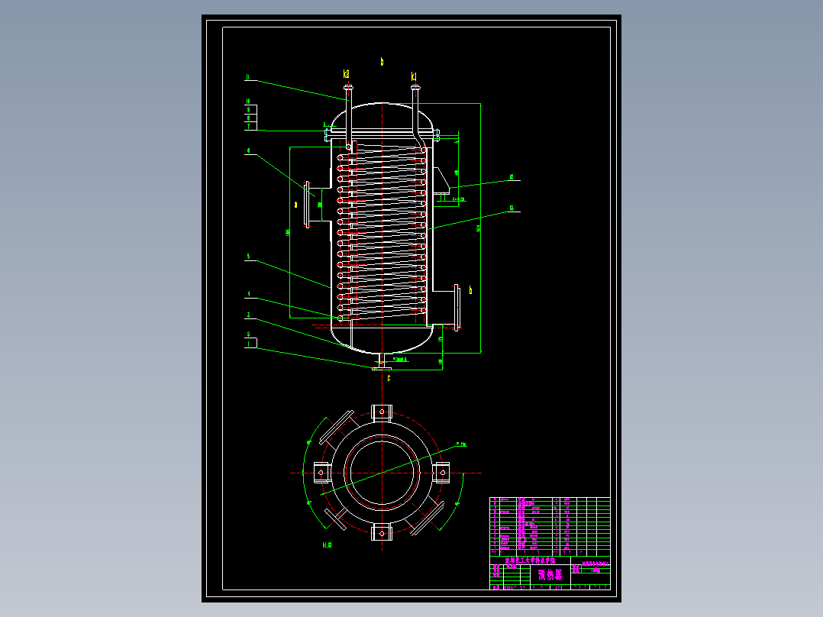Click the c label under the bottom outlet

389,378
